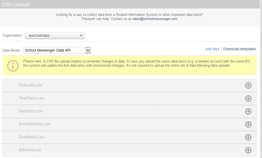Open the Organization dropdown test130916tk2

click(x=54, y=35)
